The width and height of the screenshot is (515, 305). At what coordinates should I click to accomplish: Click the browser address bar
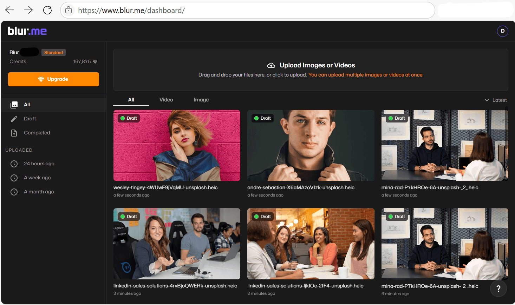246,10
